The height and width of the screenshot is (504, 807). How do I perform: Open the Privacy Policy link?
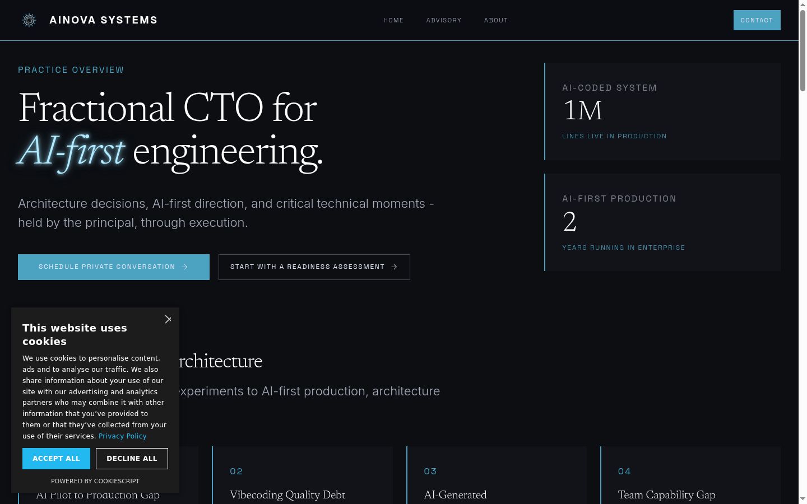[123, 436]
